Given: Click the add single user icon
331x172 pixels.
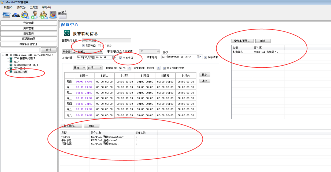Looking at the screenshot, I should tap(34, 15).
